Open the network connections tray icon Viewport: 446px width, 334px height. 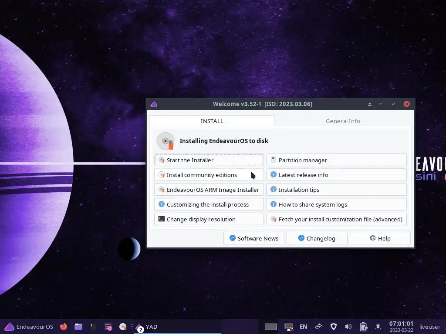[x=318, y=327]
